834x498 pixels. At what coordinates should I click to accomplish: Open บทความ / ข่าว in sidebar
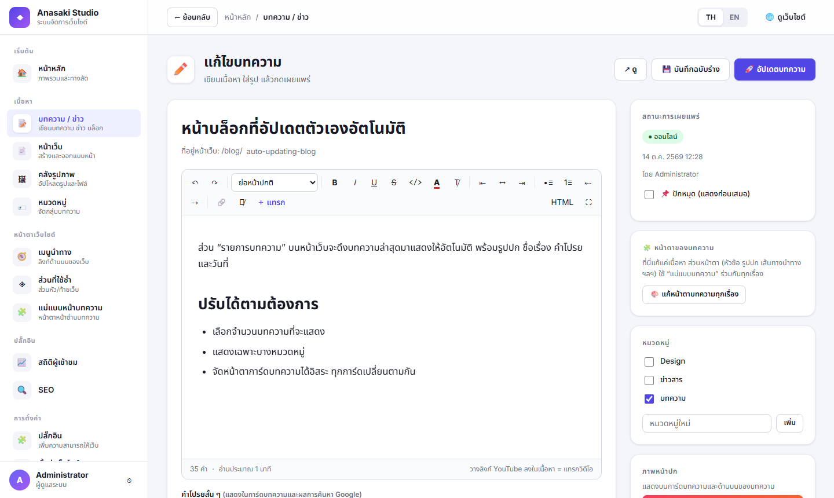(x=74, y=123)
